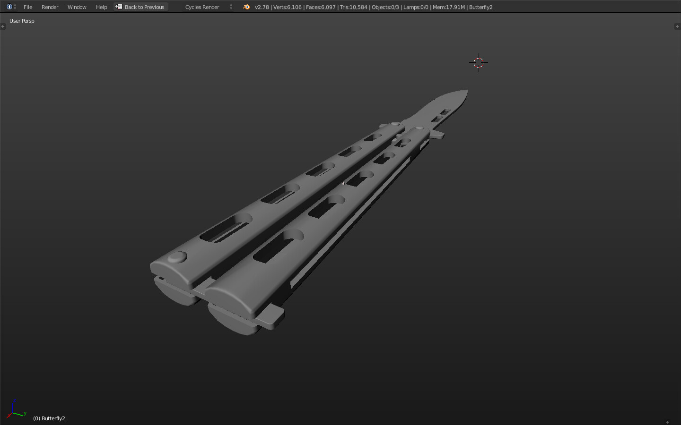Click the 'Verts:6,106' statistic
This screenshot has width=681, height=425.
click(x=288, y=7)
